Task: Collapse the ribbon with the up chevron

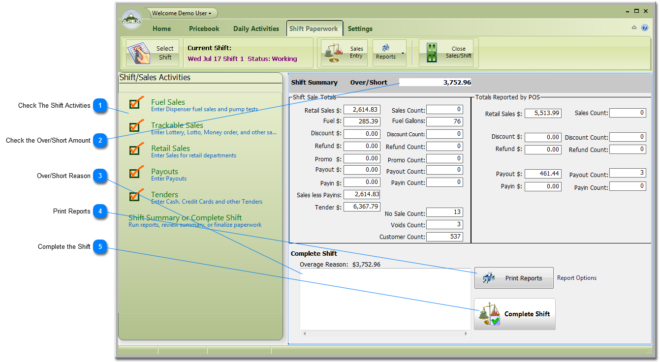Action: 634,28
